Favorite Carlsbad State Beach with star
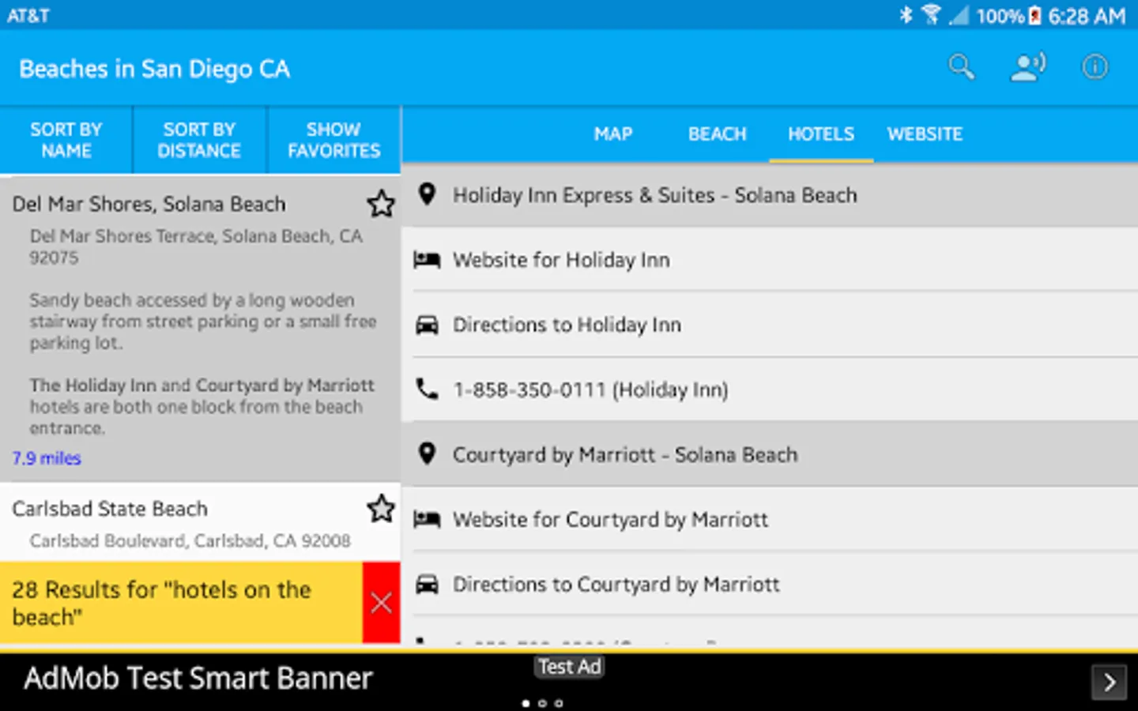Viewport: 1138px width, 711px height. [x=381, y=509]
